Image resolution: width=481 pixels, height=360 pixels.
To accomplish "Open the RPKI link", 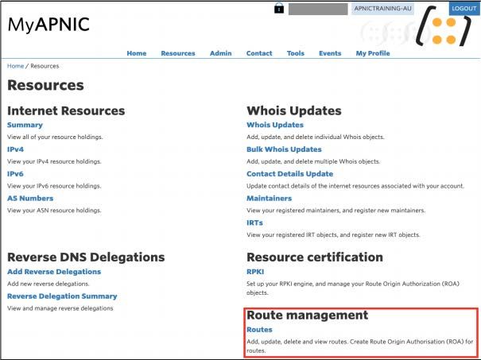I will coord(255,272).
